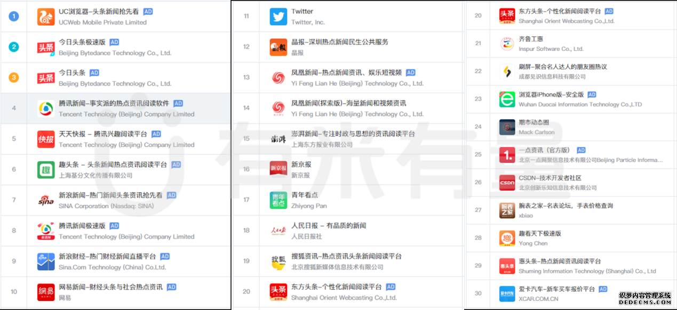Click the teal rank 2 badge
Viewport: 677px width, 310px height.
[x=14, y=47]
